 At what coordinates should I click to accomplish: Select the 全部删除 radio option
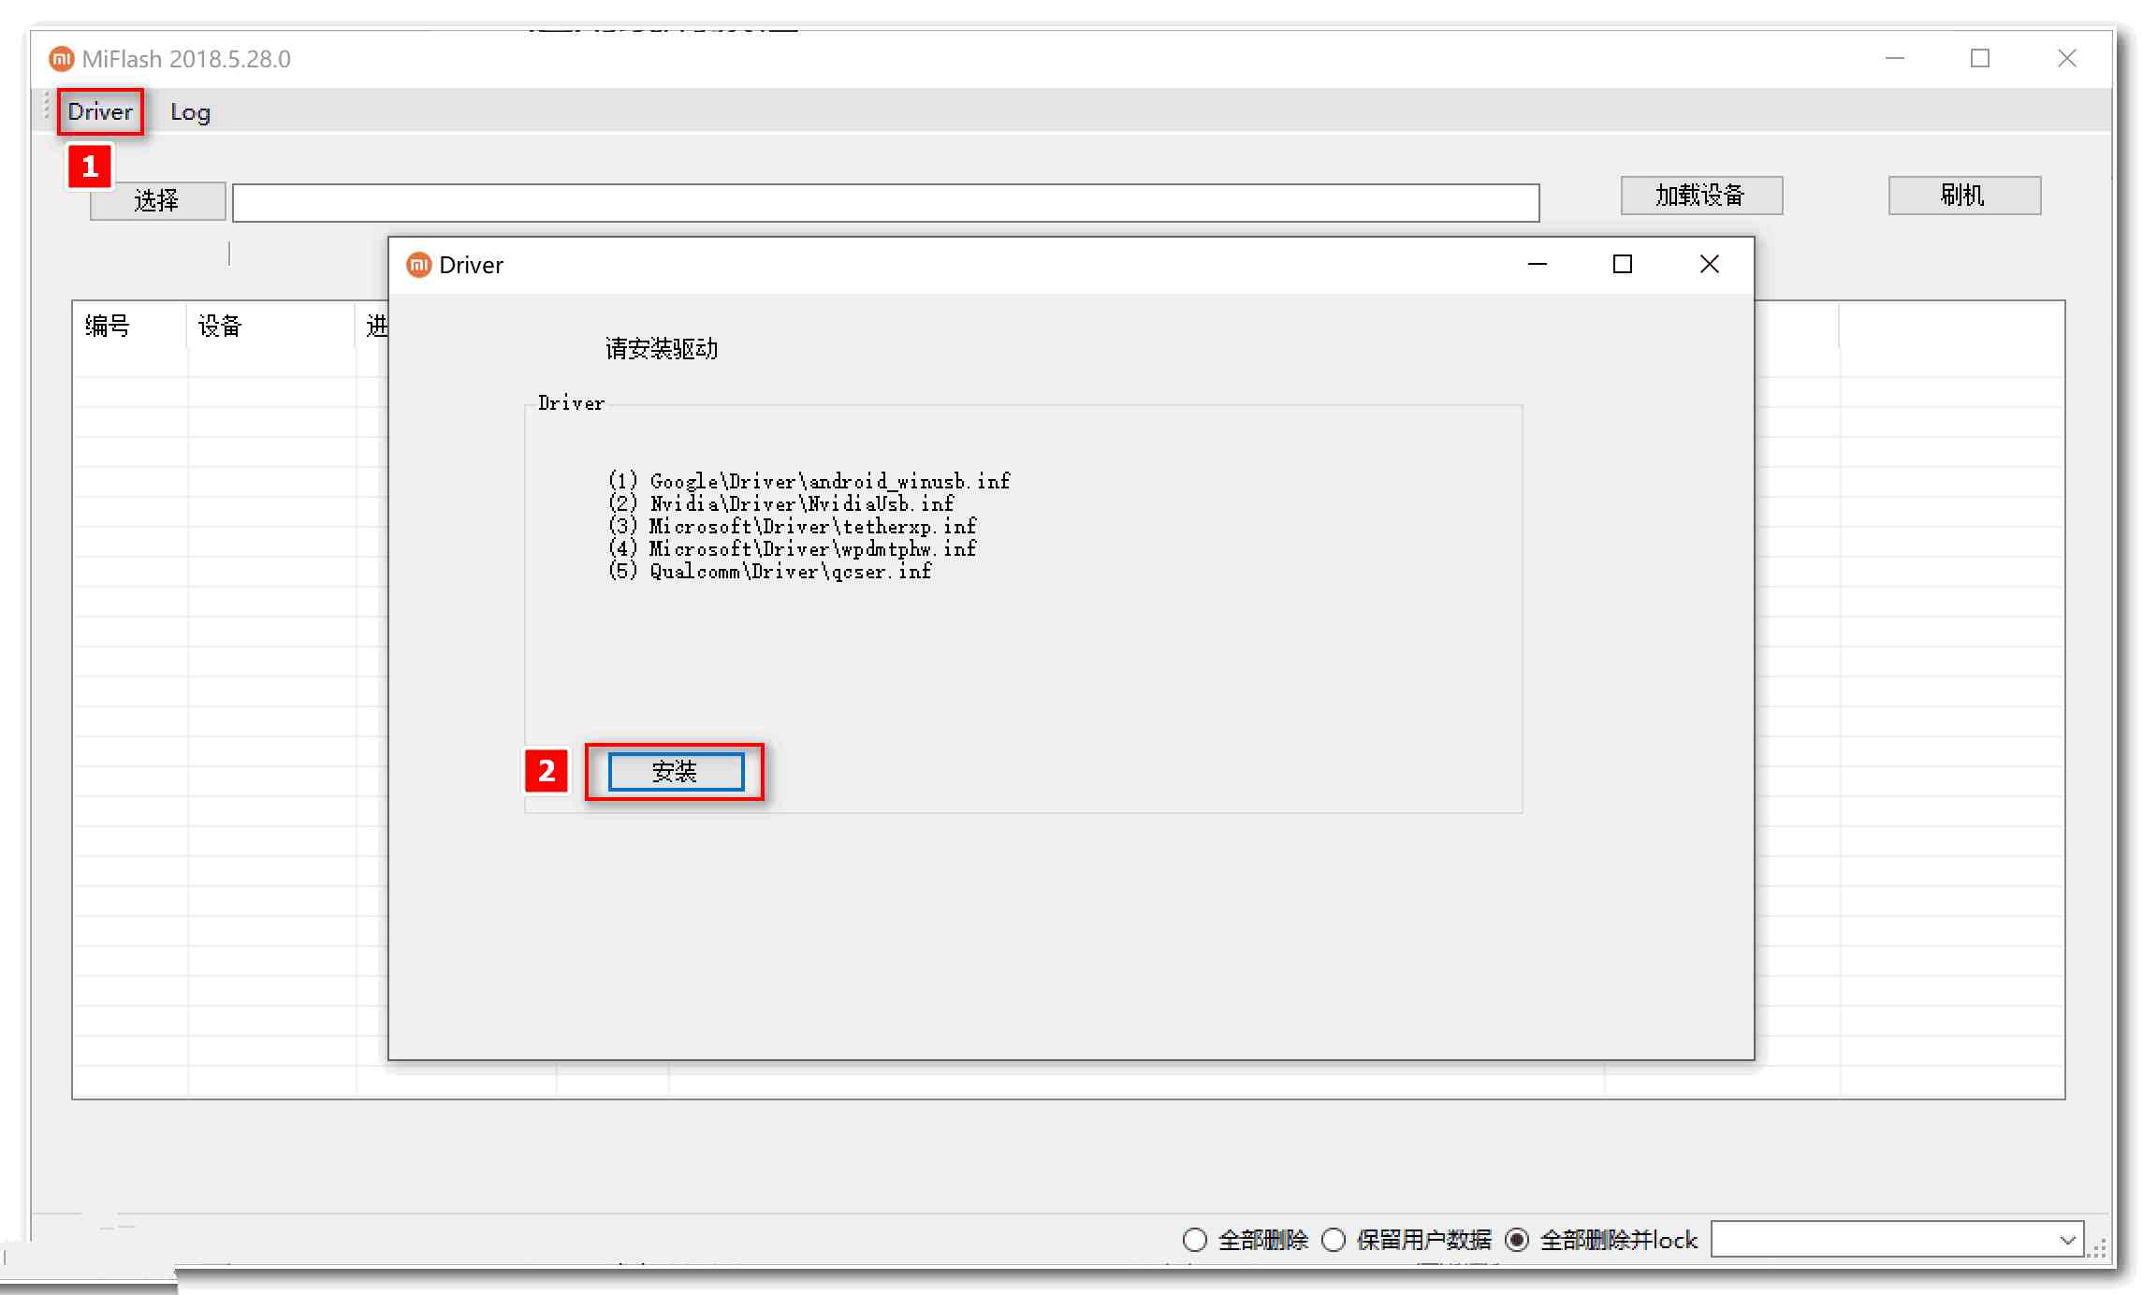[1195, 1240]
